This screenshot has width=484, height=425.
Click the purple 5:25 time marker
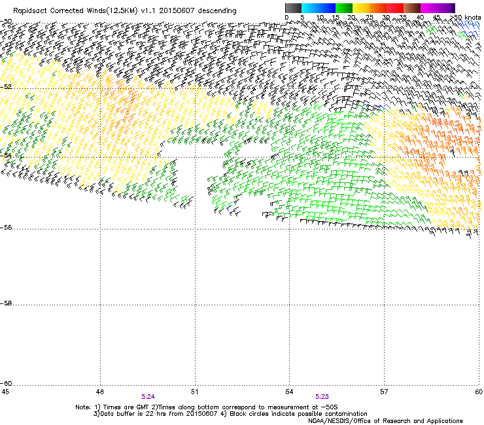322,397
